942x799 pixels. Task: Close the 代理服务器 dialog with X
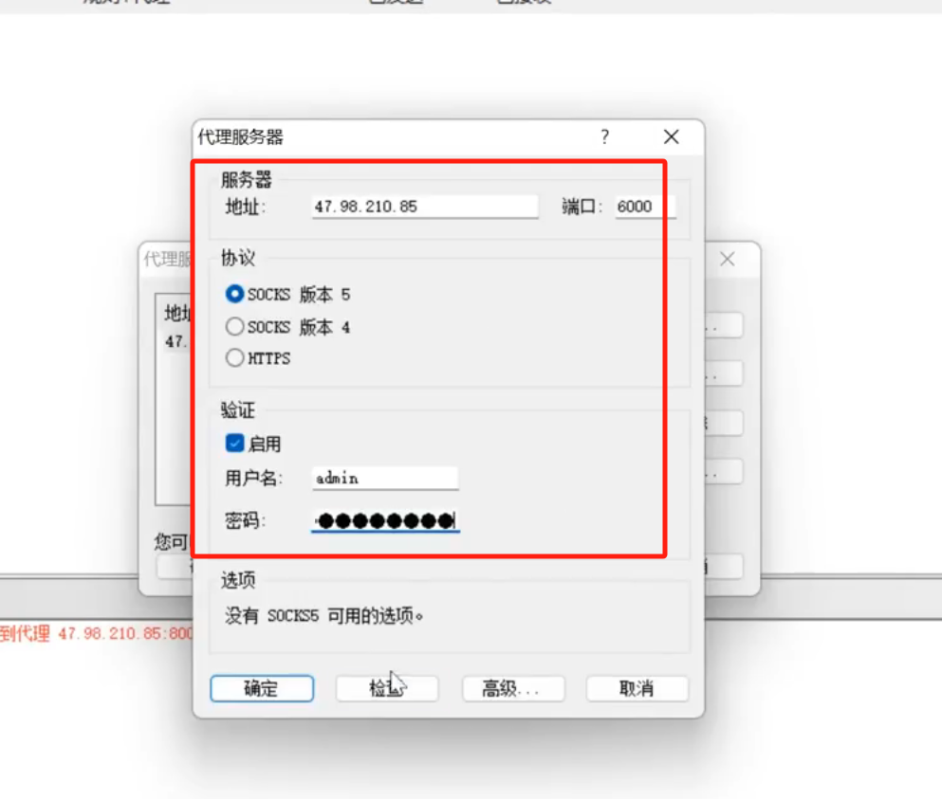coord(671,136)
